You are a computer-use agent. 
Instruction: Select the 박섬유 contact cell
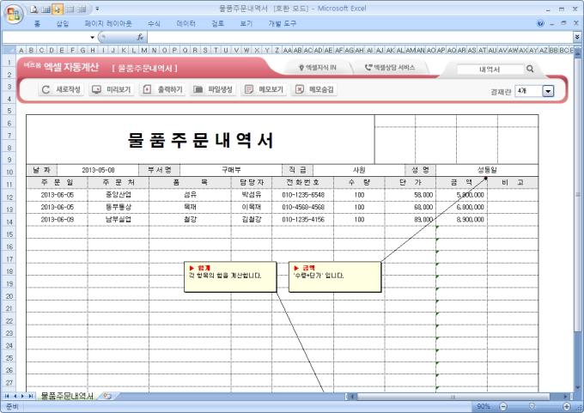252,195
